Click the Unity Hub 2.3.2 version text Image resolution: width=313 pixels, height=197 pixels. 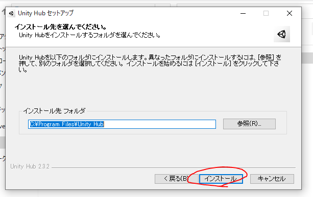click(30, 166)
